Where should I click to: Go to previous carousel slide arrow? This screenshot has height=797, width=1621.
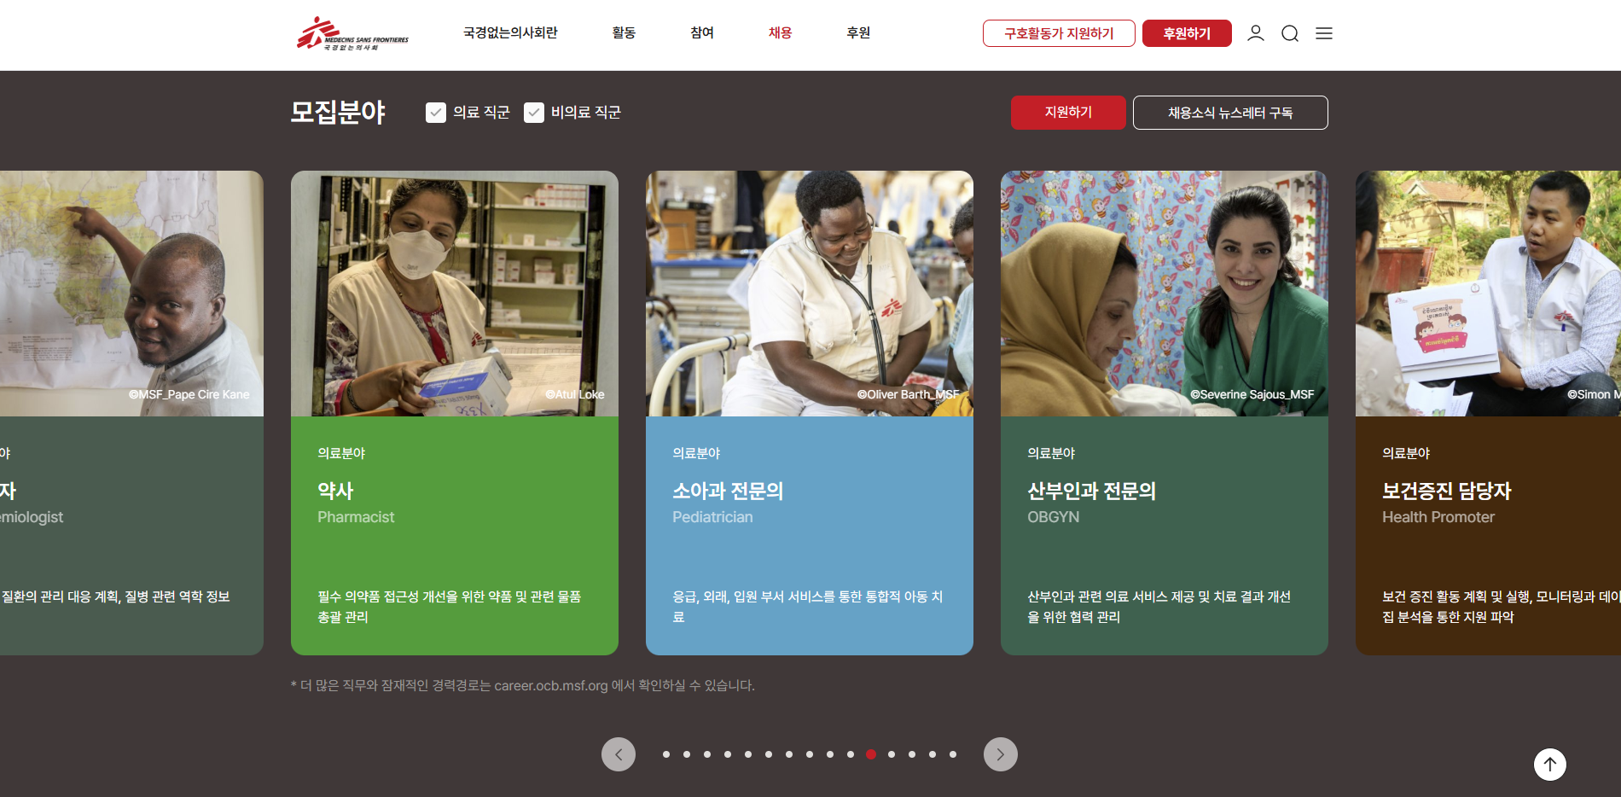(x=619, y=754)
